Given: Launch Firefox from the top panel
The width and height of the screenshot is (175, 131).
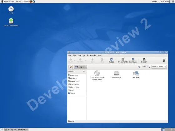Looking at the screenshot, I should pos(31,2).
